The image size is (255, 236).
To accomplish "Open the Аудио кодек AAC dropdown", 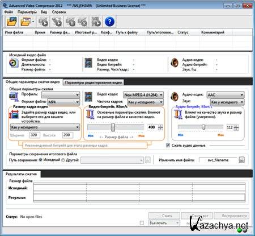I will tap(226, 95).
